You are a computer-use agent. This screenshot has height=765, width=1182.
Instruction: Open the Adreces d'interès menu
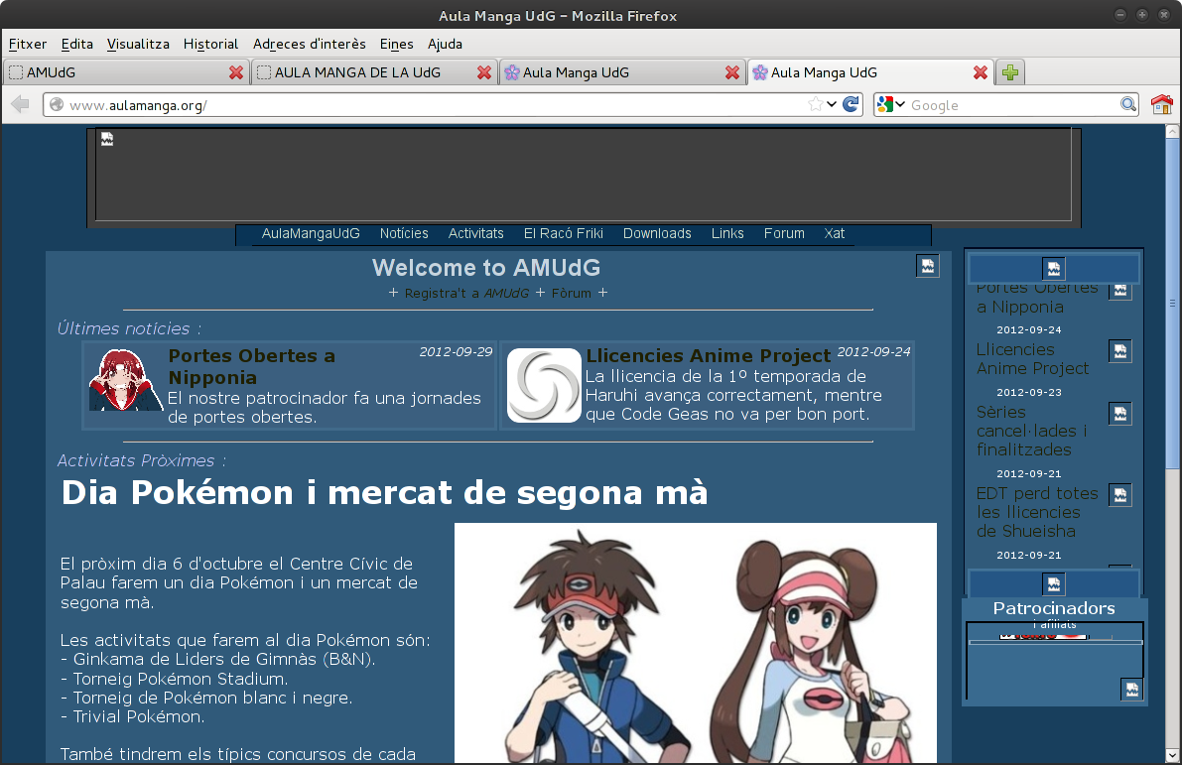(x=309, y=44)
